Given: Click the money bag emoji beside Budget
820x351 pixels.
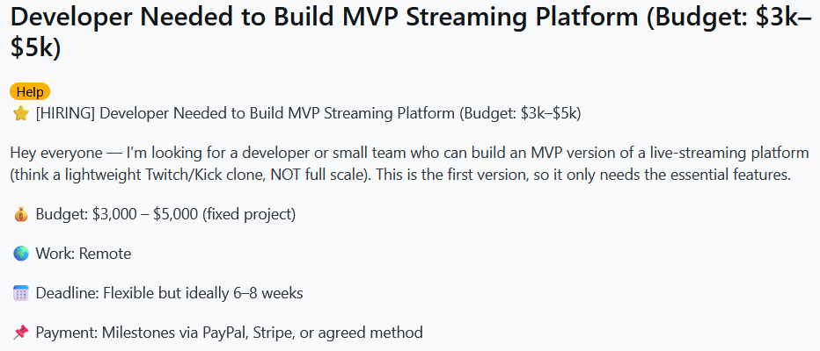Looking at the screenshot, I should point(21,214).
